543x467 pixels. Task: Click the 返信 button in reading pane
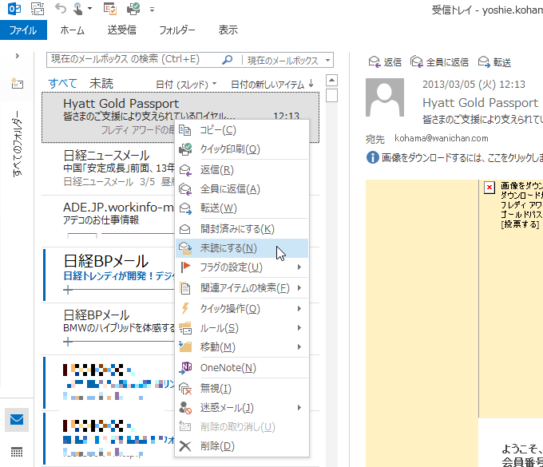click(x=385, y=62)
